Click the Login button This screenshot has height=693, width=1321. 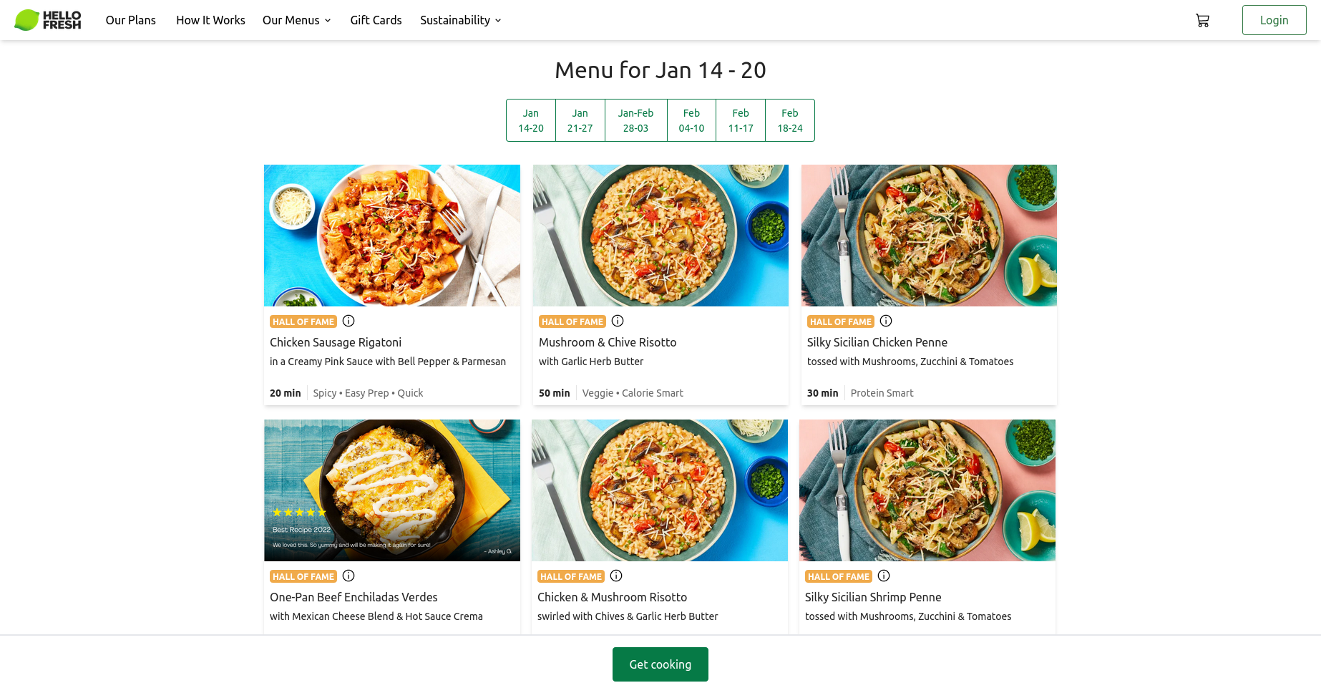pyautogui.click(x=1274, y=20)
